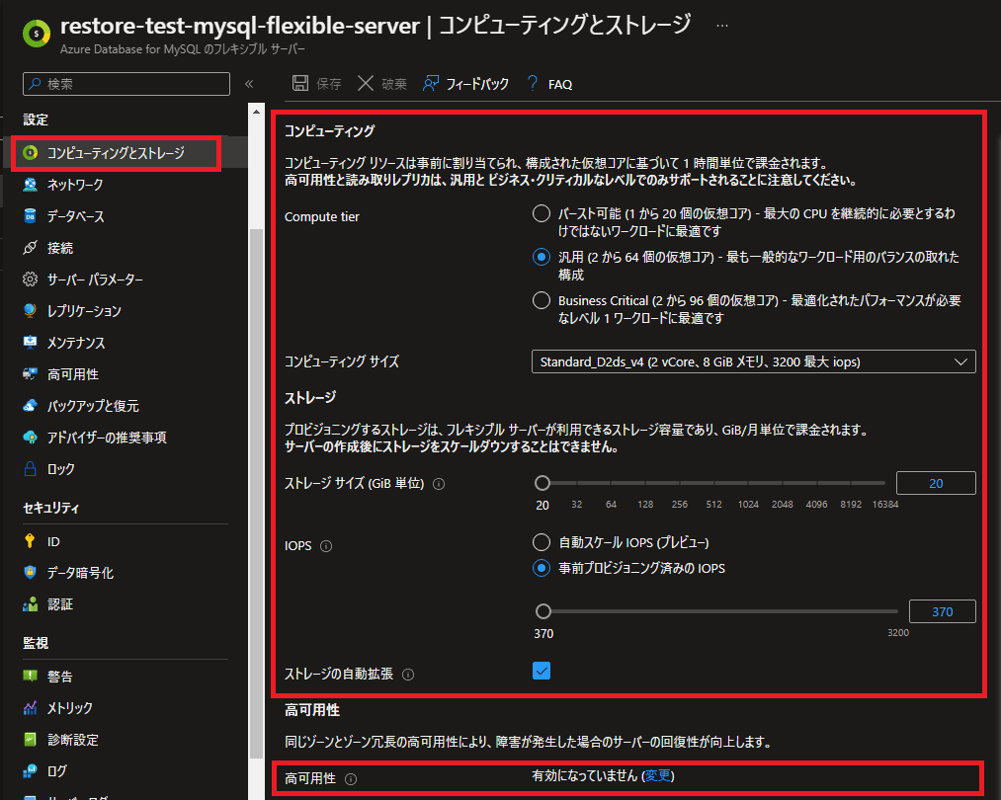
Task: Open メンテナンス page
Action: click(76, 343)
